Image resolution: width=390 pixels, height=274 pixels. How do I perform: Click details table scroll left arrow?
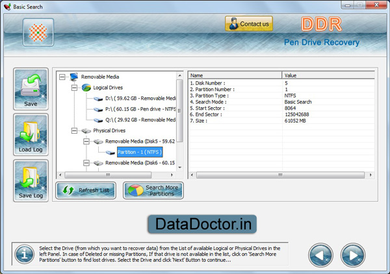tap(192, 175)
